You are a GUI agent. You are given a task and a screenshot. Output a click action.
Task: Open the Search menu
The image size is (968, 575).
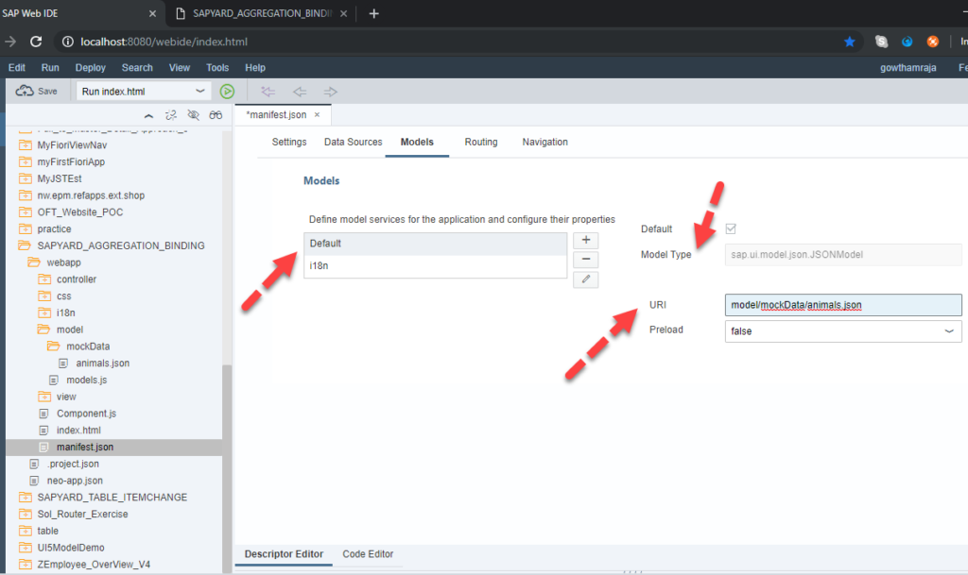pyautogui.click(x=137, y=68)
